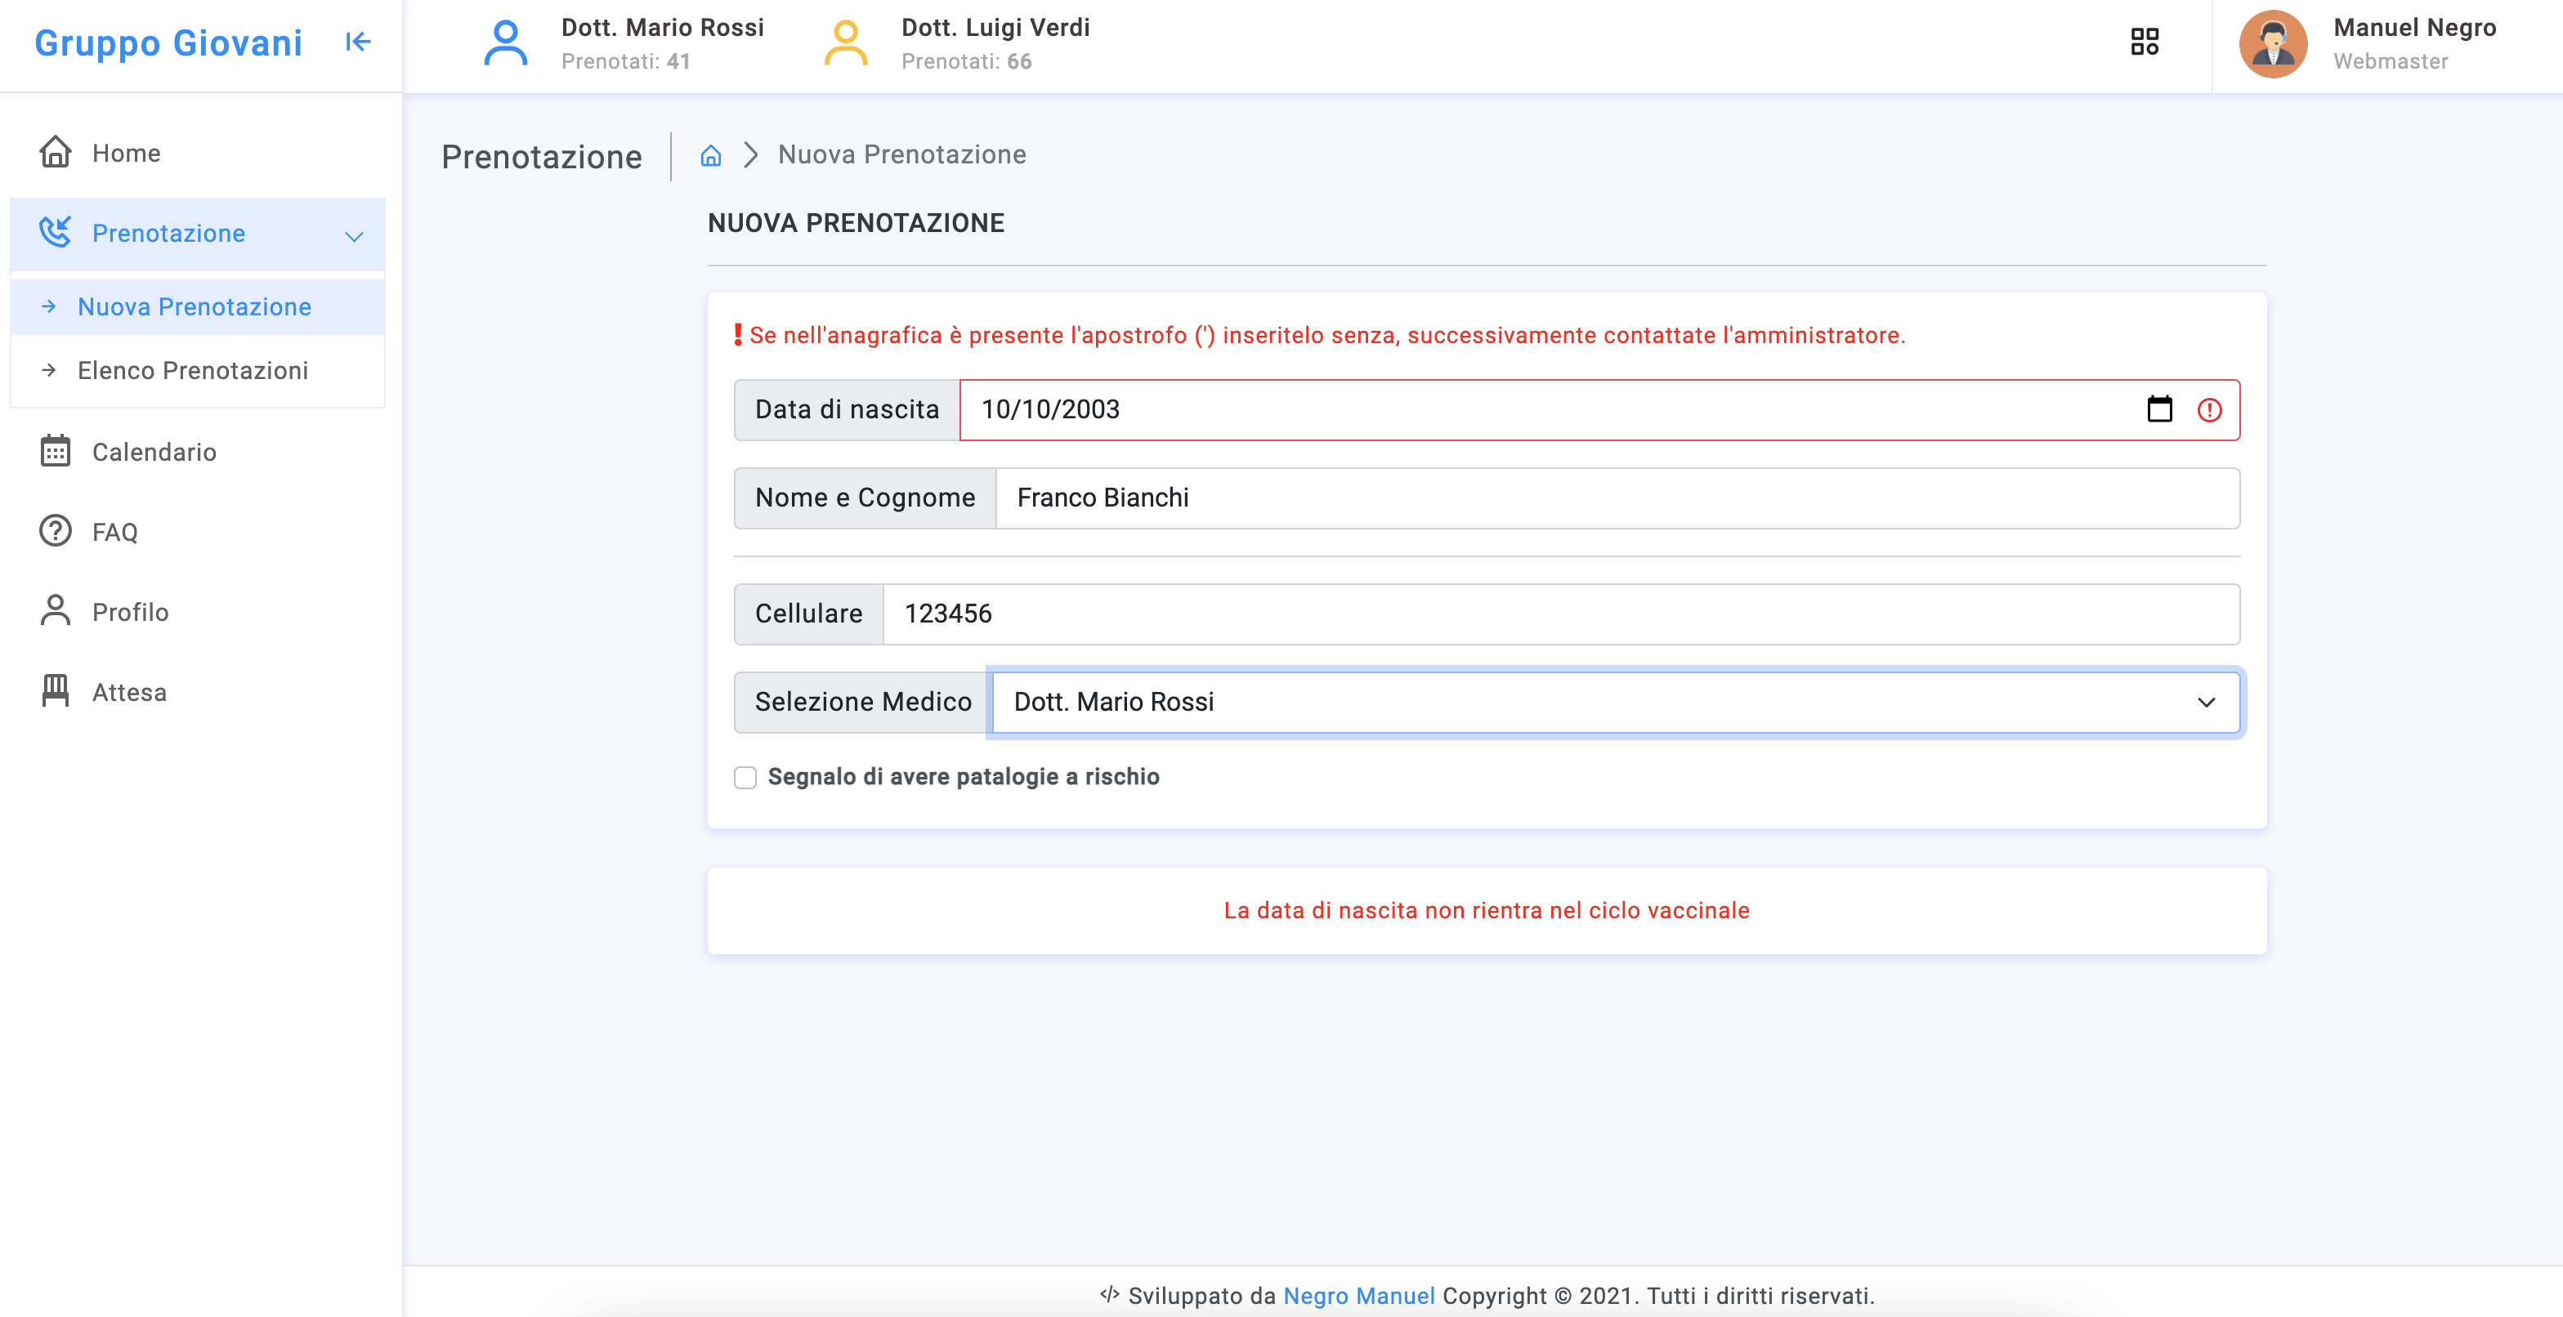
Task: Click the Gruppo Giovani logo title
Action: tap(168, 42)
